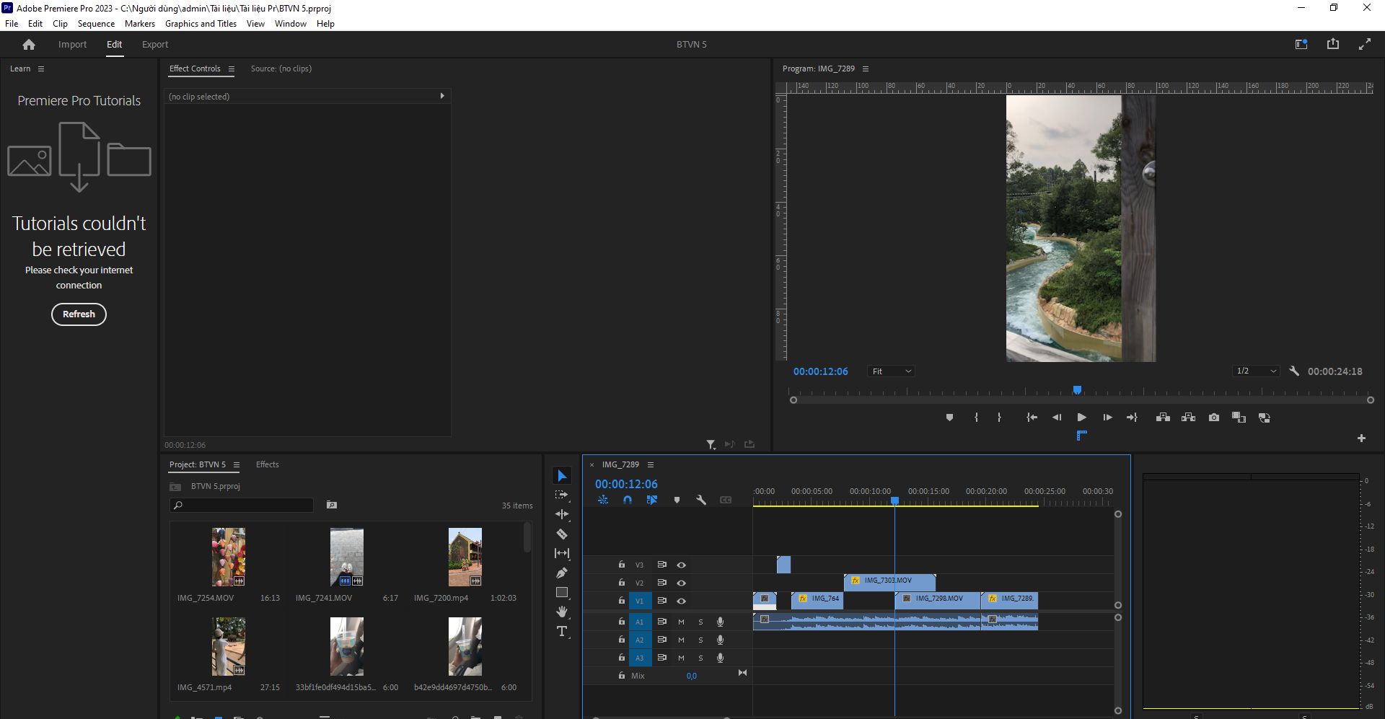
Task: Select the Hand tool
Action: click(x=562, y=612)
